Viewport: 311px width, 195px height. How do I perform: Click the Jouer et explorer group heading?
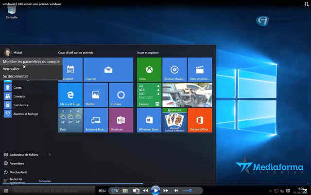point(148,53)
